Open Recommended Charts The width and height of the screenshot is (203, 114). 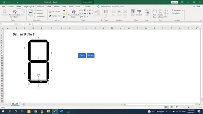(x=73, y=14)
